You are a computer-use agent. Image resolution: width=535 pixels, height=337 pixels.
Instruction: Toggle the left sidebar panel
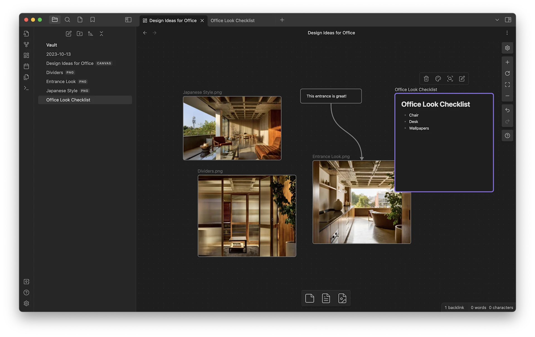[x=128, y=20]
